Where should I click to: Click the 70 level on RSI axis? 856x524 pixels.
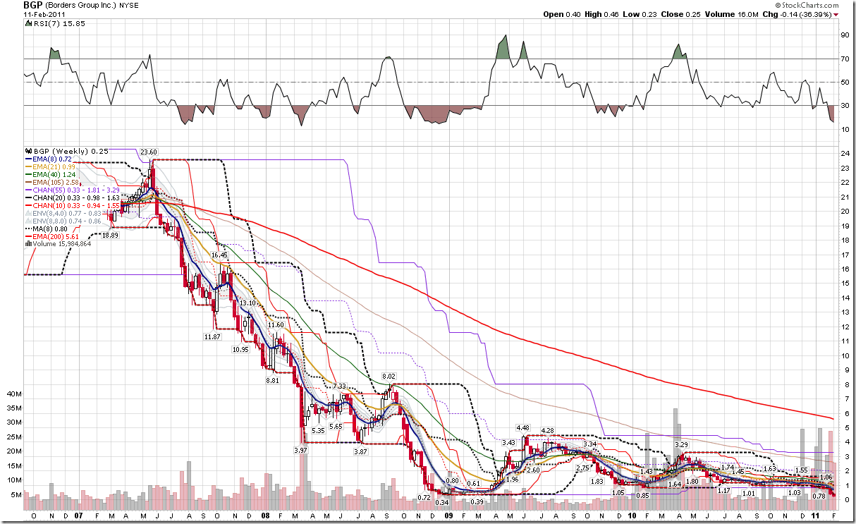click(844, 59)
